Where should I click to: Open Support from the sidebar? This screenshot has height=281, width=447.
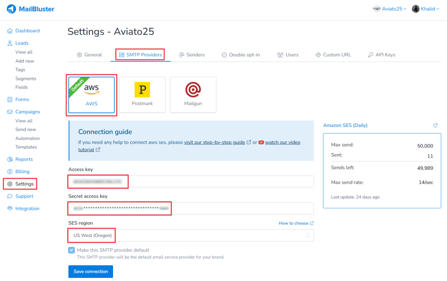(x=24, y=196)
